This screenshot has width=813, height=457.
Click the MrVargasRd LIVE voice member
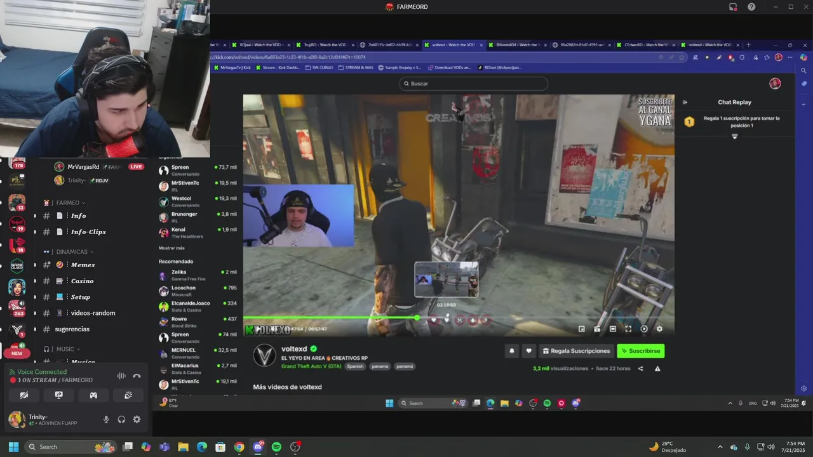(x=98, y=166)
